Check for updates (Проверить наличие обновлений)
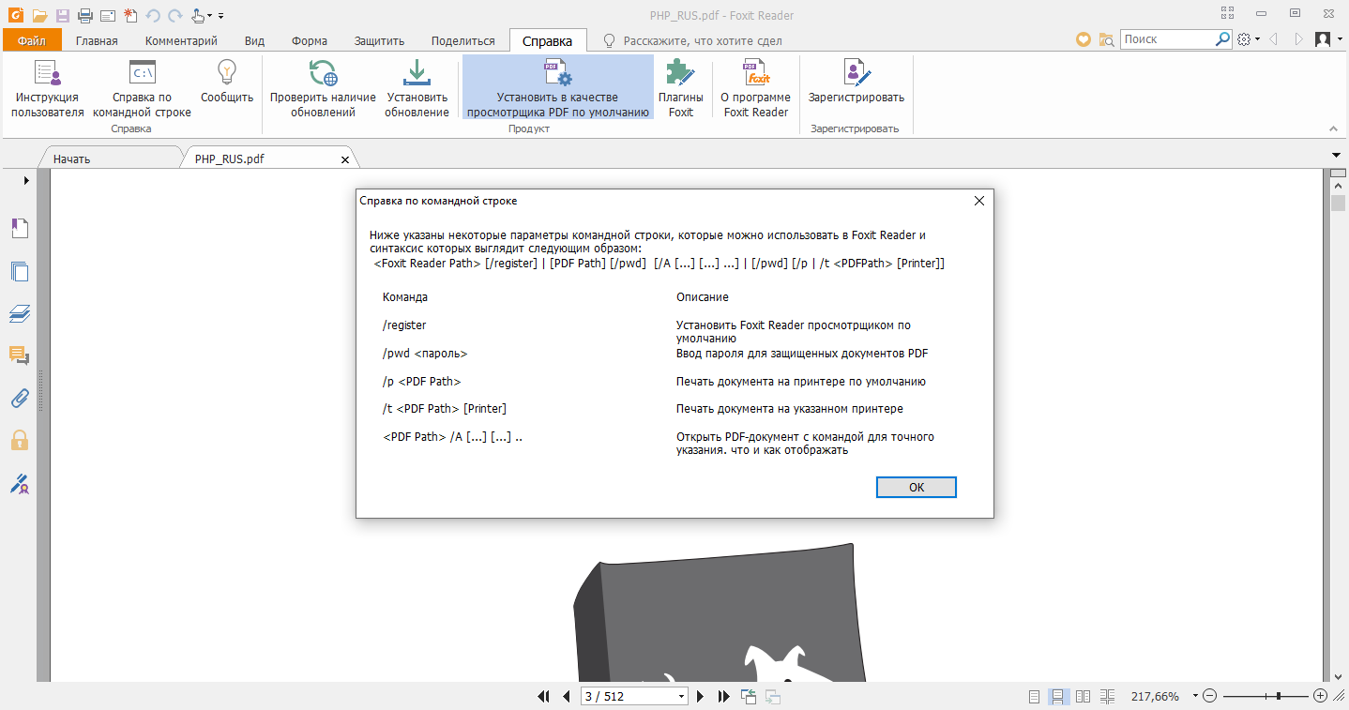1349x710 pixels. coord(323,89)
